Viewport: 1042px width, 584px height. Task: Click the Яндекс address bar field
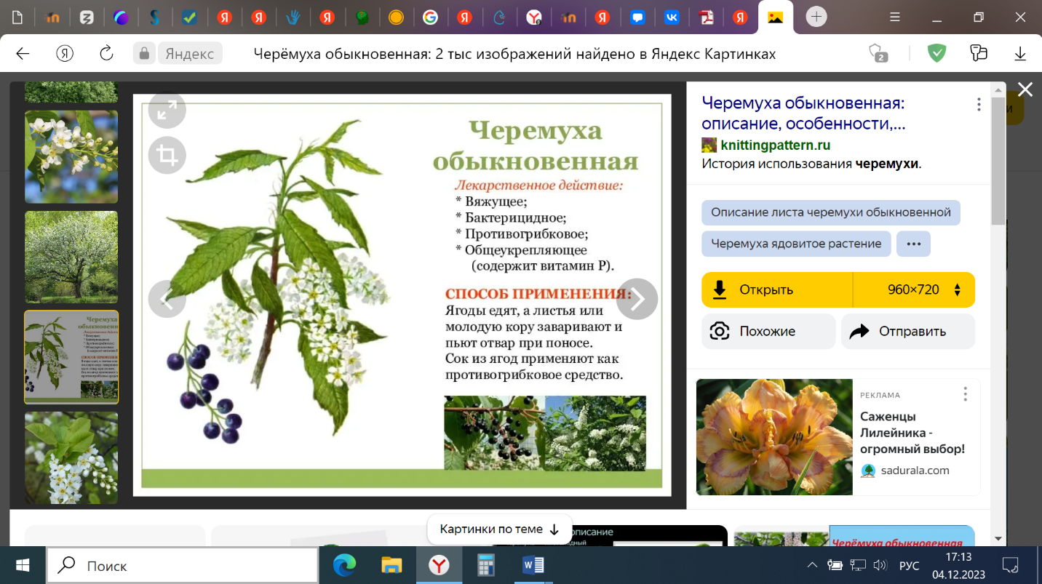pos(189,54)
